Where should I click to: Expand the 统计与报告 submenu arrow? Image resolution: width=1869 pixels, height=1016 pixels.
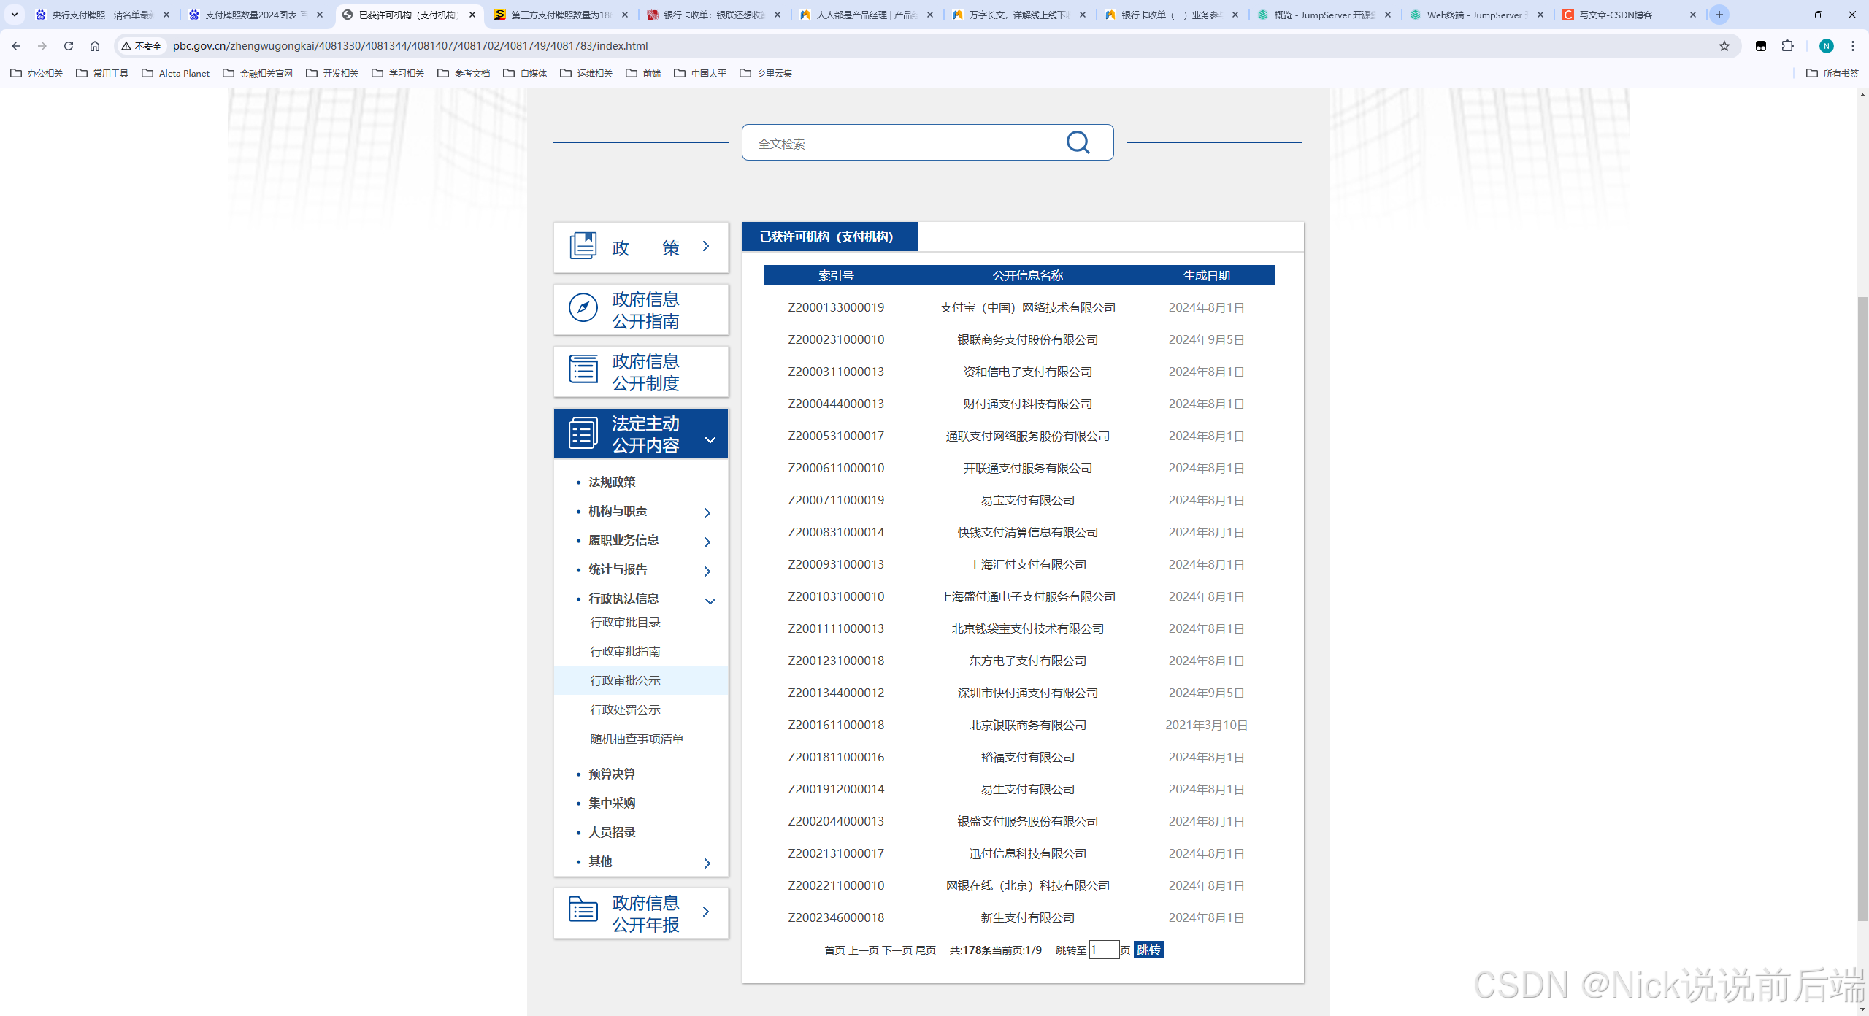(x=707, y=571)
